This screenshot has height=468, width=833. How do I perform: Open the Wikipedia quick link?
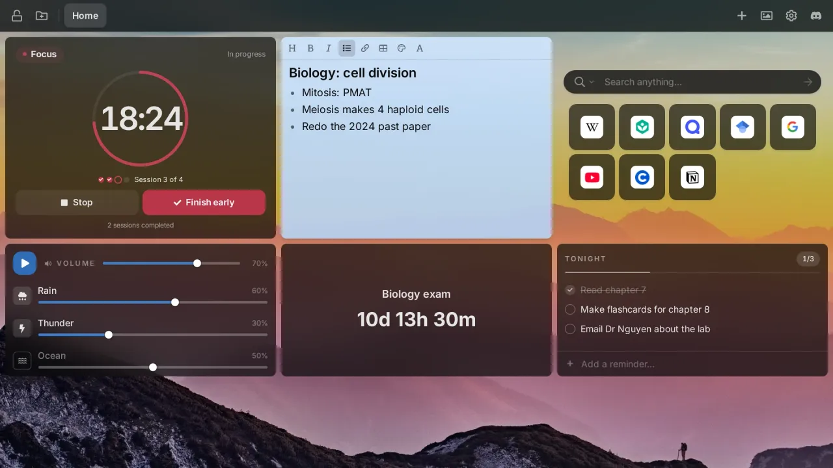click(x=592, y=127)
